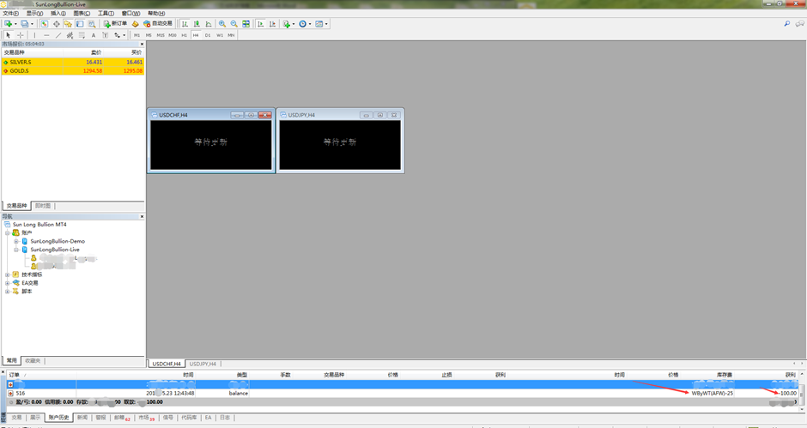Select the text label 'A' drawing tool
Image resolution: width=807 pixels, height=428 pixels.
pyautogui.click(x=94, y=35)
